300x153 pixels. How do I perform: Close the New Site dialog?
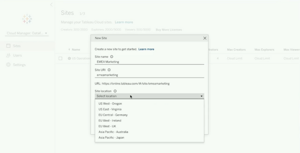tap(205, 38)
